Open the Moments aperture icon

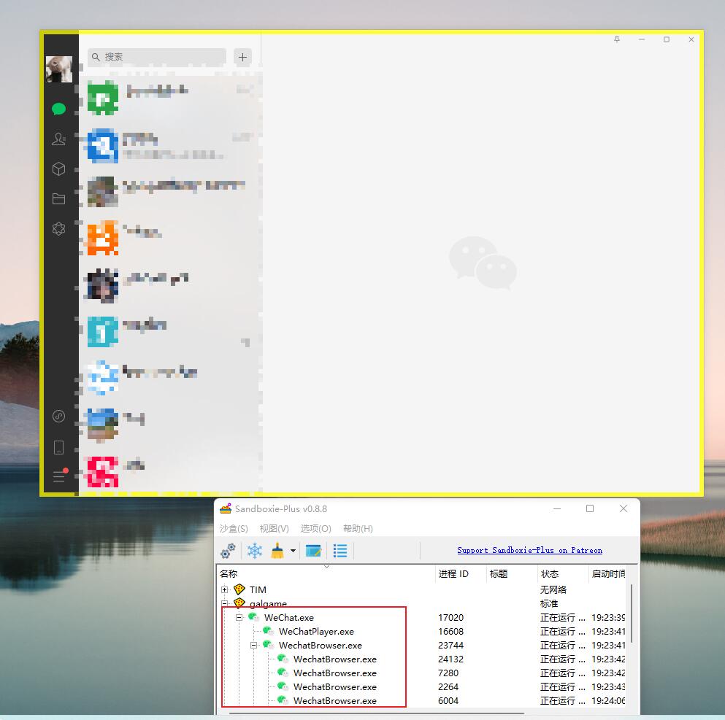[x=59, y=229]
